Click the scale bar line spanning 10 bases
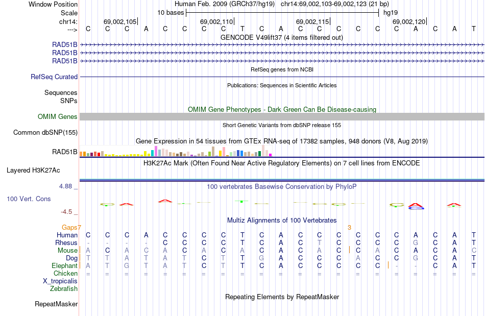Image resolution: width=485 pixels, height=316 pixels. coord(282,13)
